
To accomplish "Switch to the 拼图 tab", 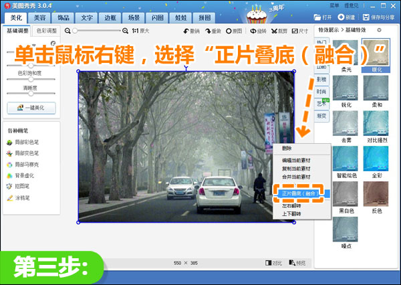I will [205, 18].
